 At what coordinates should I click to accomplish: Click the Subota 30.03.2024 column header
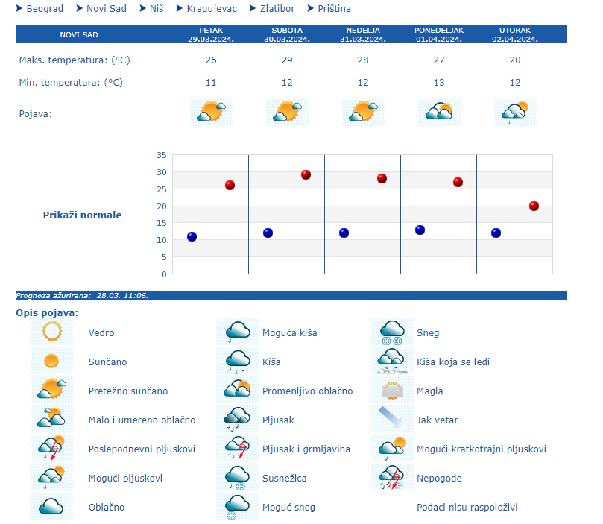coord(287,34)
